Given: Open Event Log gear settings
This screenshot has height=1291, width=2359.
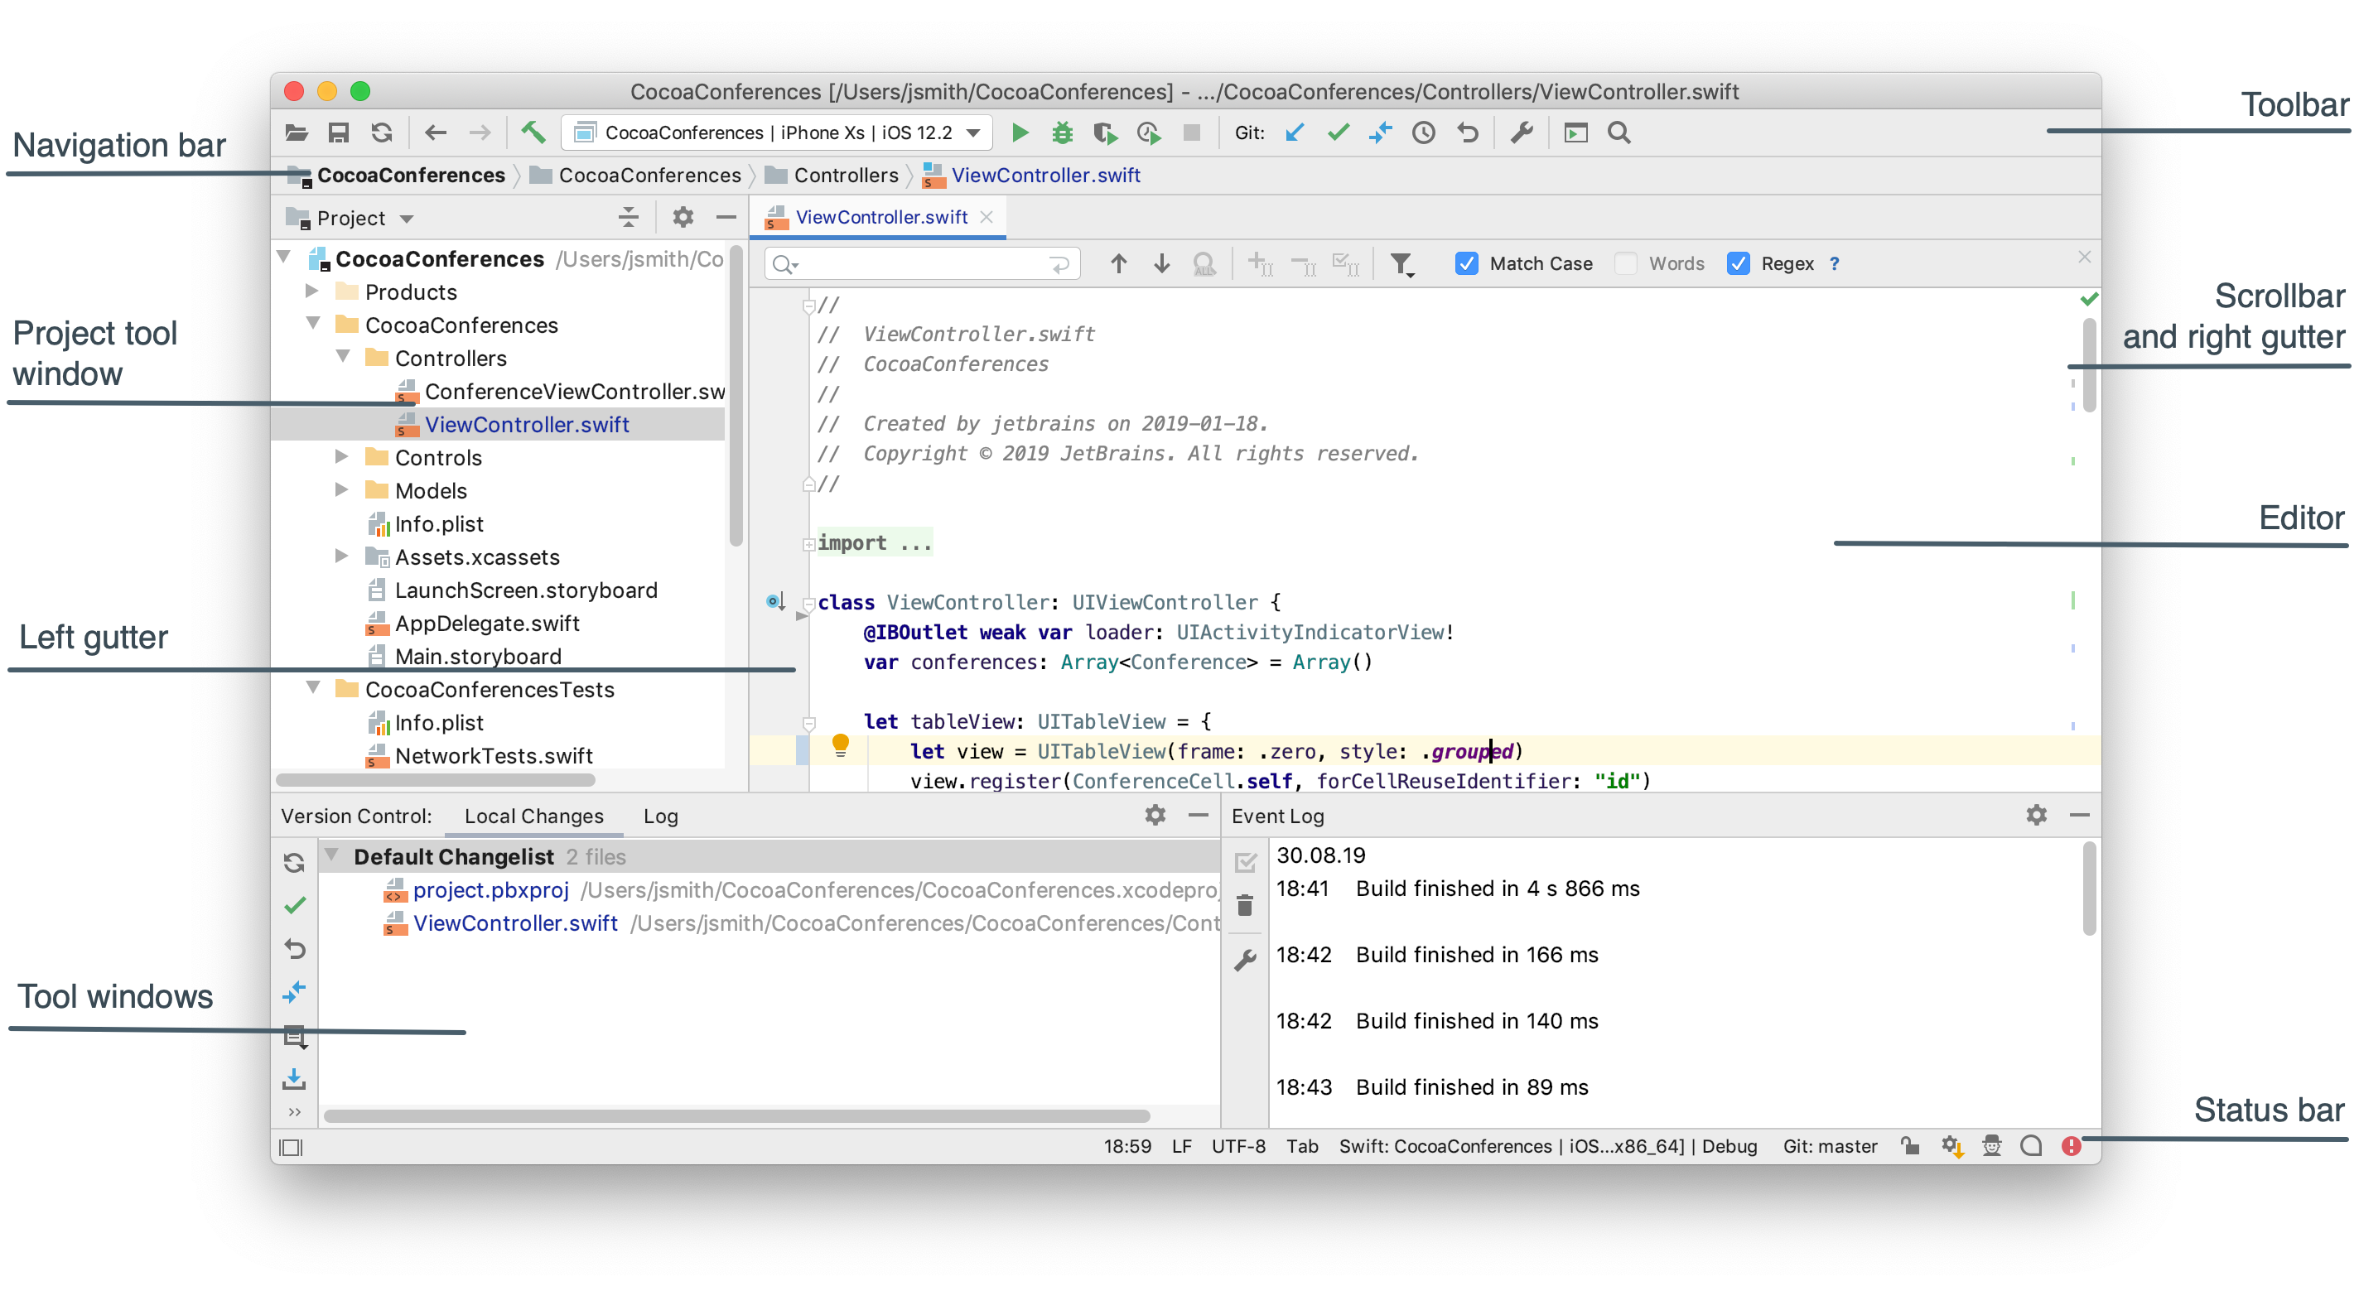Looking at the screenshot, I should click(x=2036, y=815).
